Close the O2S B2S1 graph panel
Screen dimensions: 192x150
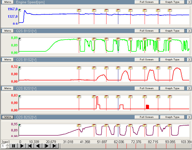[x=189, y=88]
